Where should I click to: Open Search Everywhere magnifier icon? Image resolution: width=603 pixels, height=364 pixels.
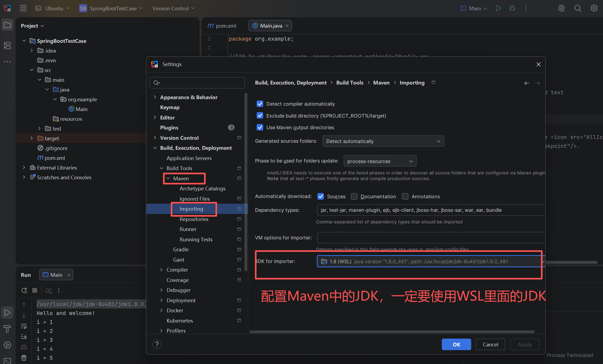578,8
